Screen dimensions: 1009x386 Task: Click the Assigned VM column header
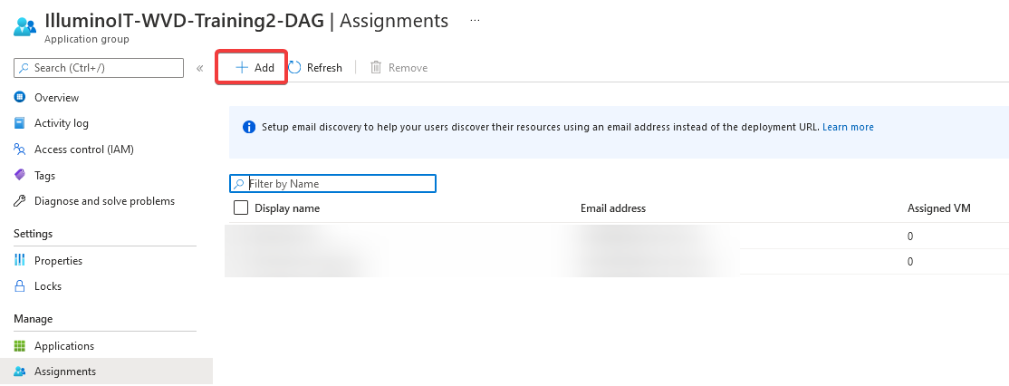[x=939, y=208]
